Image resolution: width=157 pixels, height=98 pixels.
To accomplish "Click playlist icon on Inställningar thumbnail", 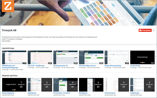I will [149, 87].
